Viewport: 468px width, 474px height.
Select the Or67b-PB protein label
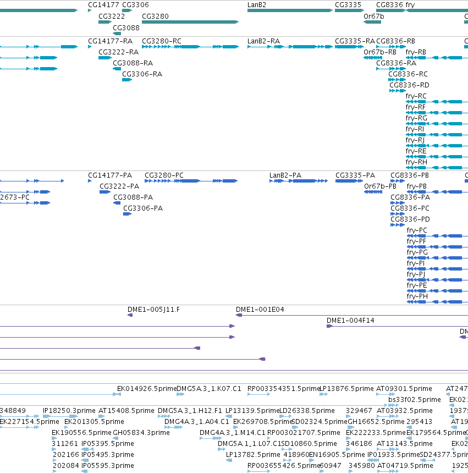click(x=380, y=186)
